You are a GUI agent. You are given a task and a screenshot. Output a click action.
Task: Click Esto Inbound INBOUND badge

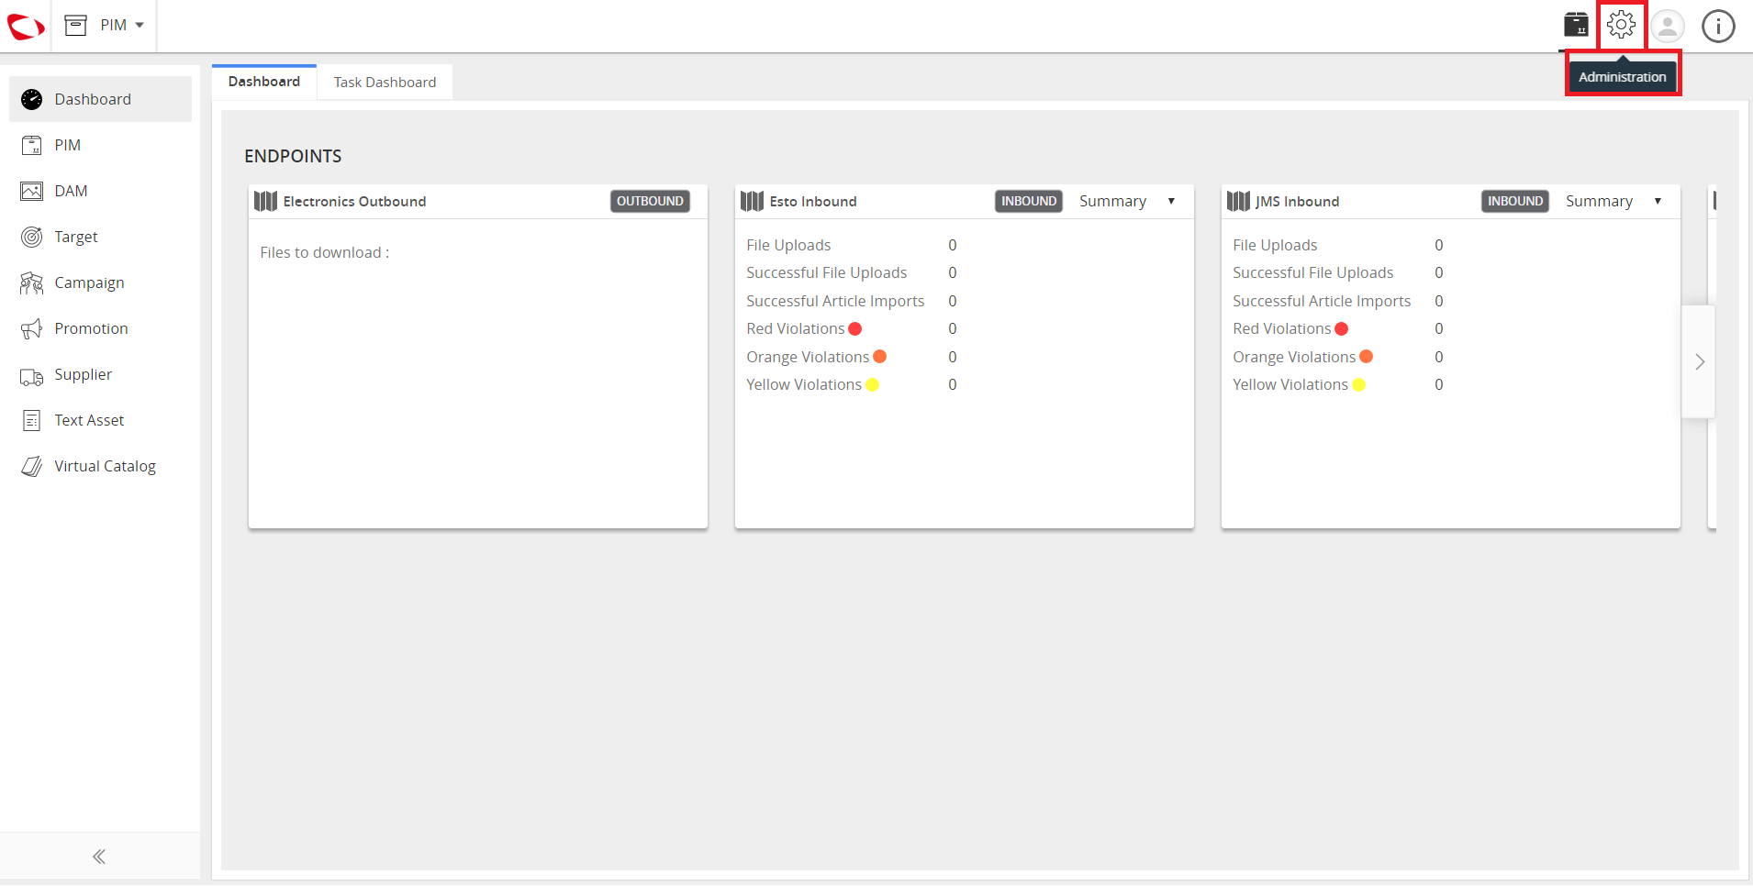pos(1029,201)
